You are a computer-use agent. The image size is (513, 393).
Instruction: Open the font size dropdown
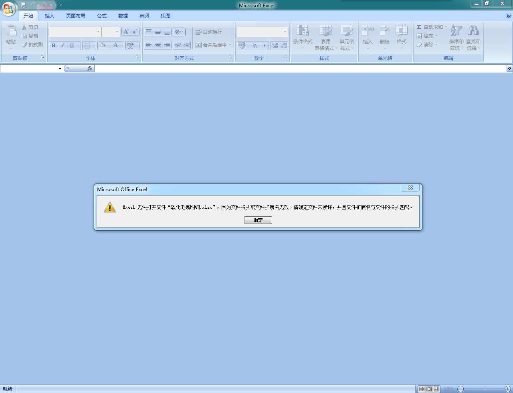[117, 32]
